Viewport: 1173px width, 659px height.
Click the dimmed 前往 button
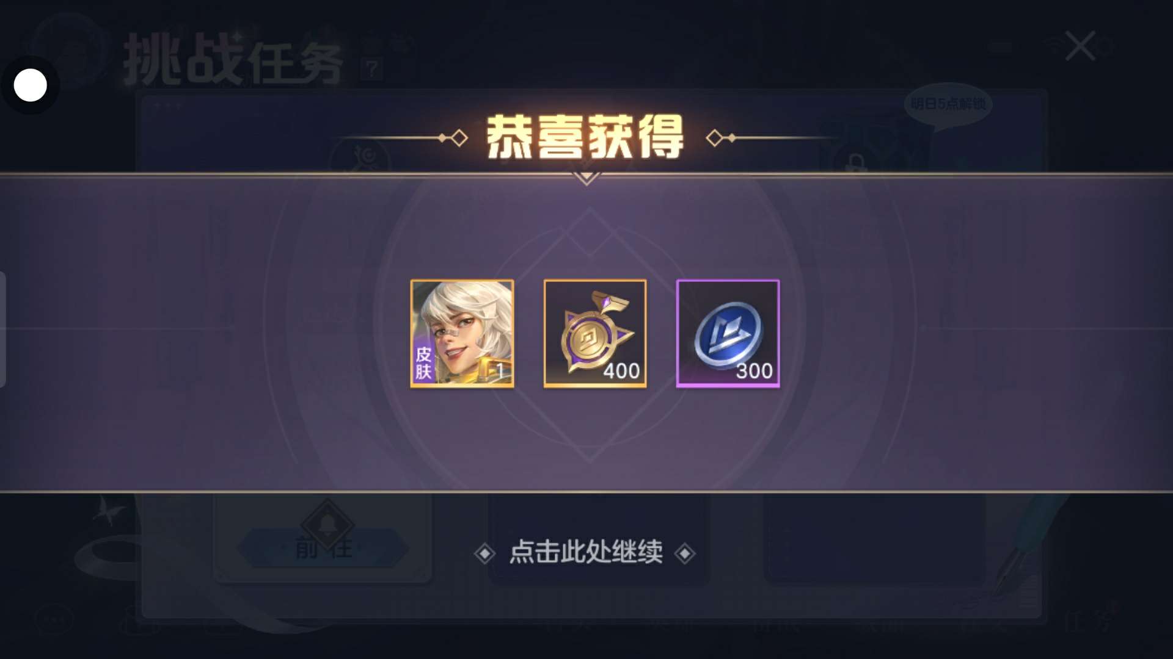[323, 548]
